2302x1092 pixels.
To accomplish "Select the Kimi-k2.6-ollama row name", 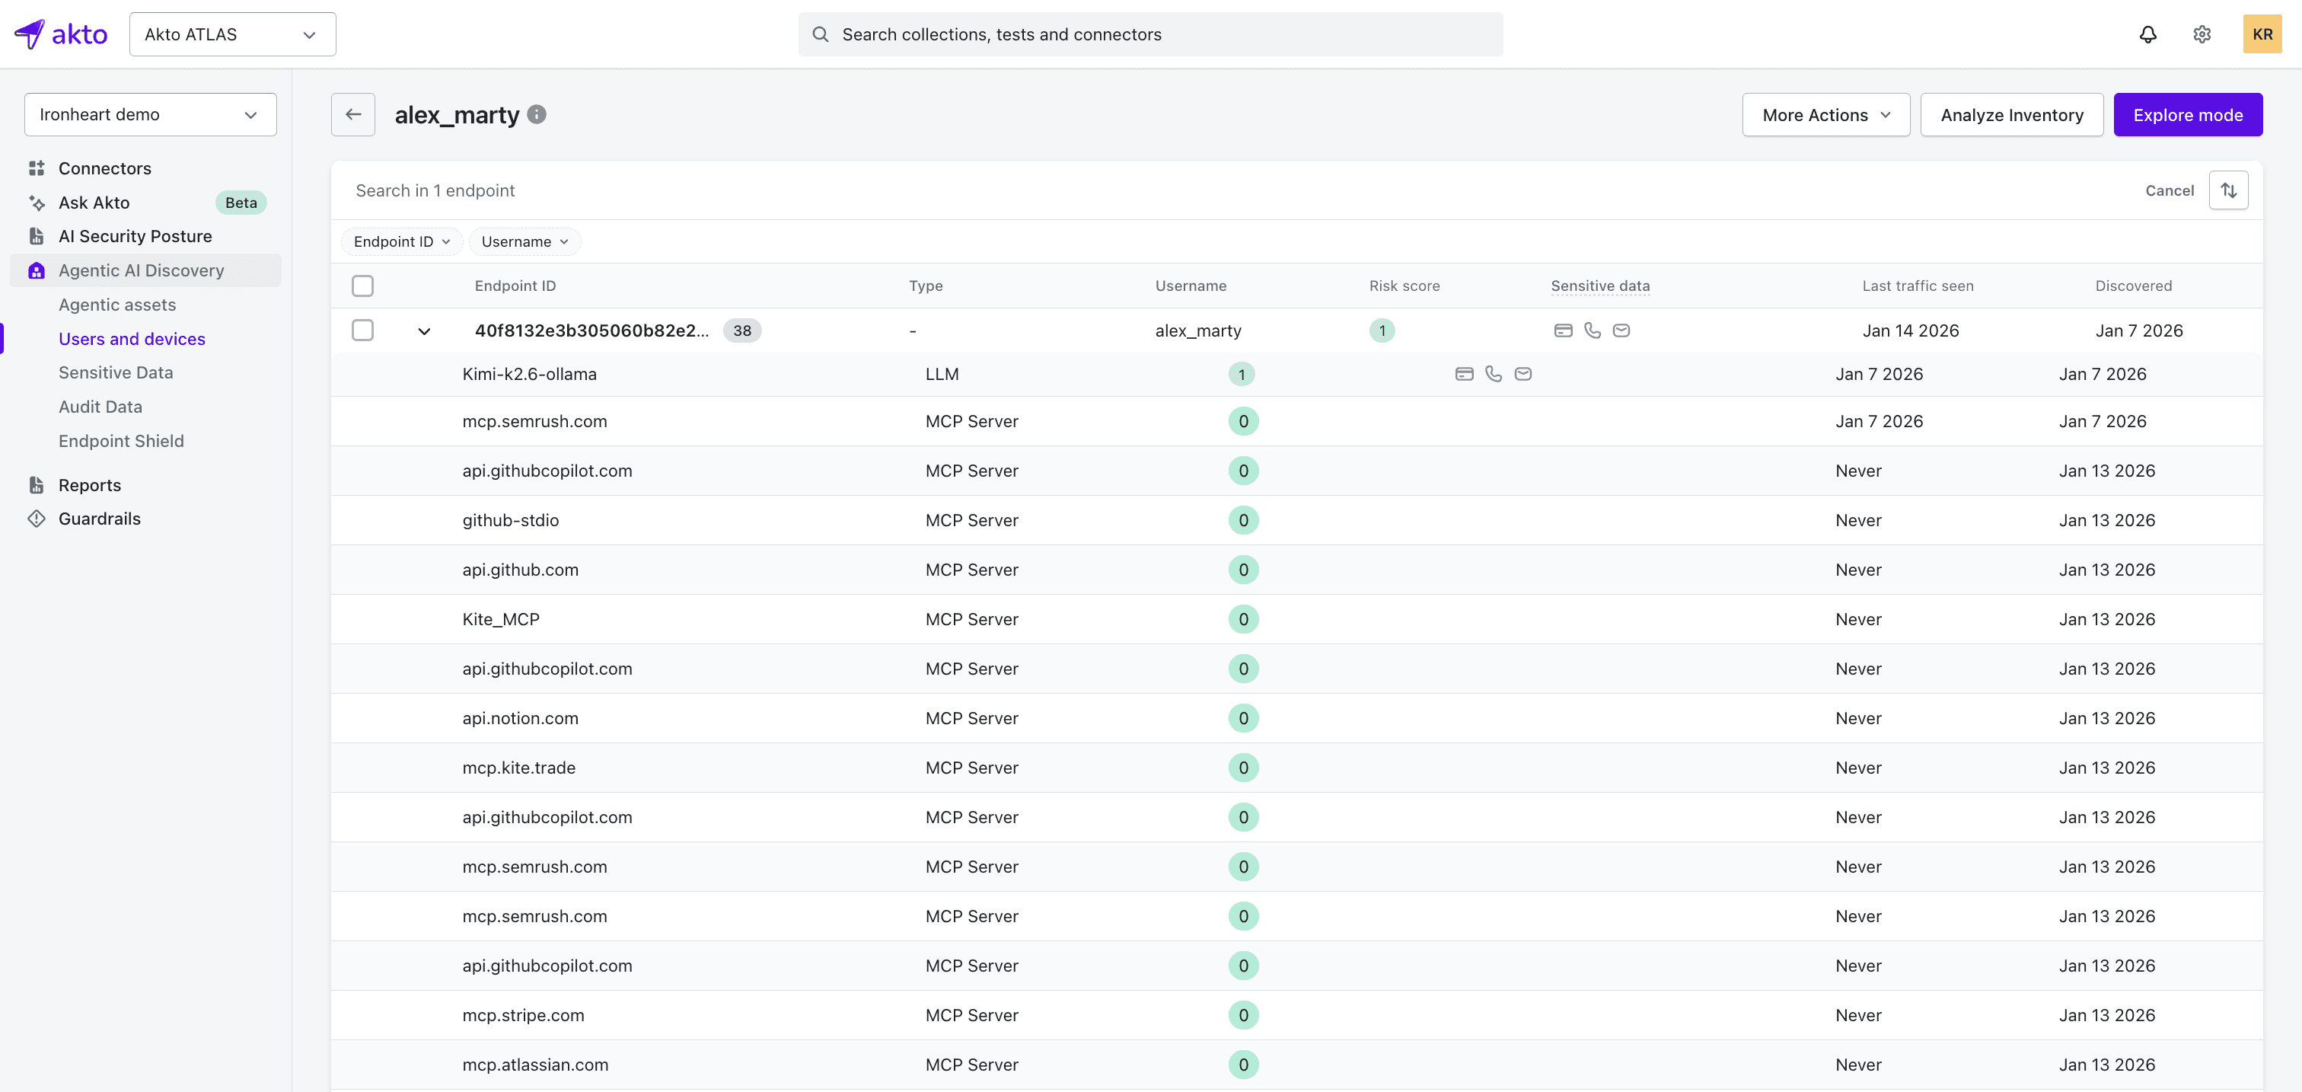I will [x=529, y=375].
